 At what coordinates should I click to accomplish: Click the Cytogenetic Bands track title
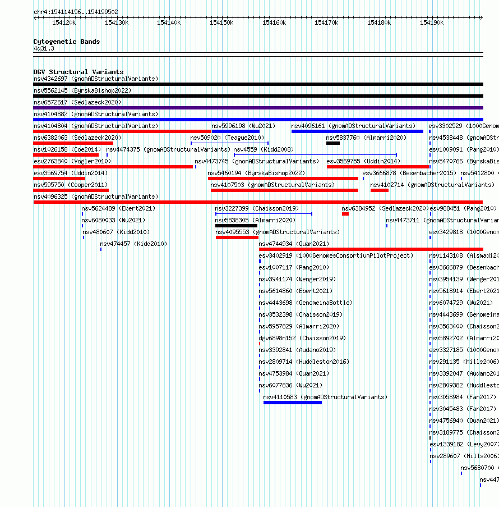pyautogui.click(x=67, y=42)
